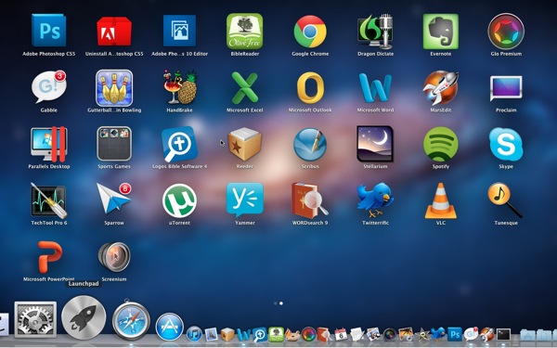Open Parallels Desktop
The width and height of the screenshot is (557, 348).
pyautogui.click(x=48, y=144)
